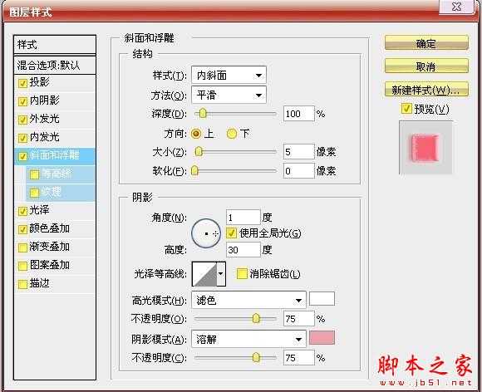Enable the 描边 stroke checkbox

(x=22, y=284)
